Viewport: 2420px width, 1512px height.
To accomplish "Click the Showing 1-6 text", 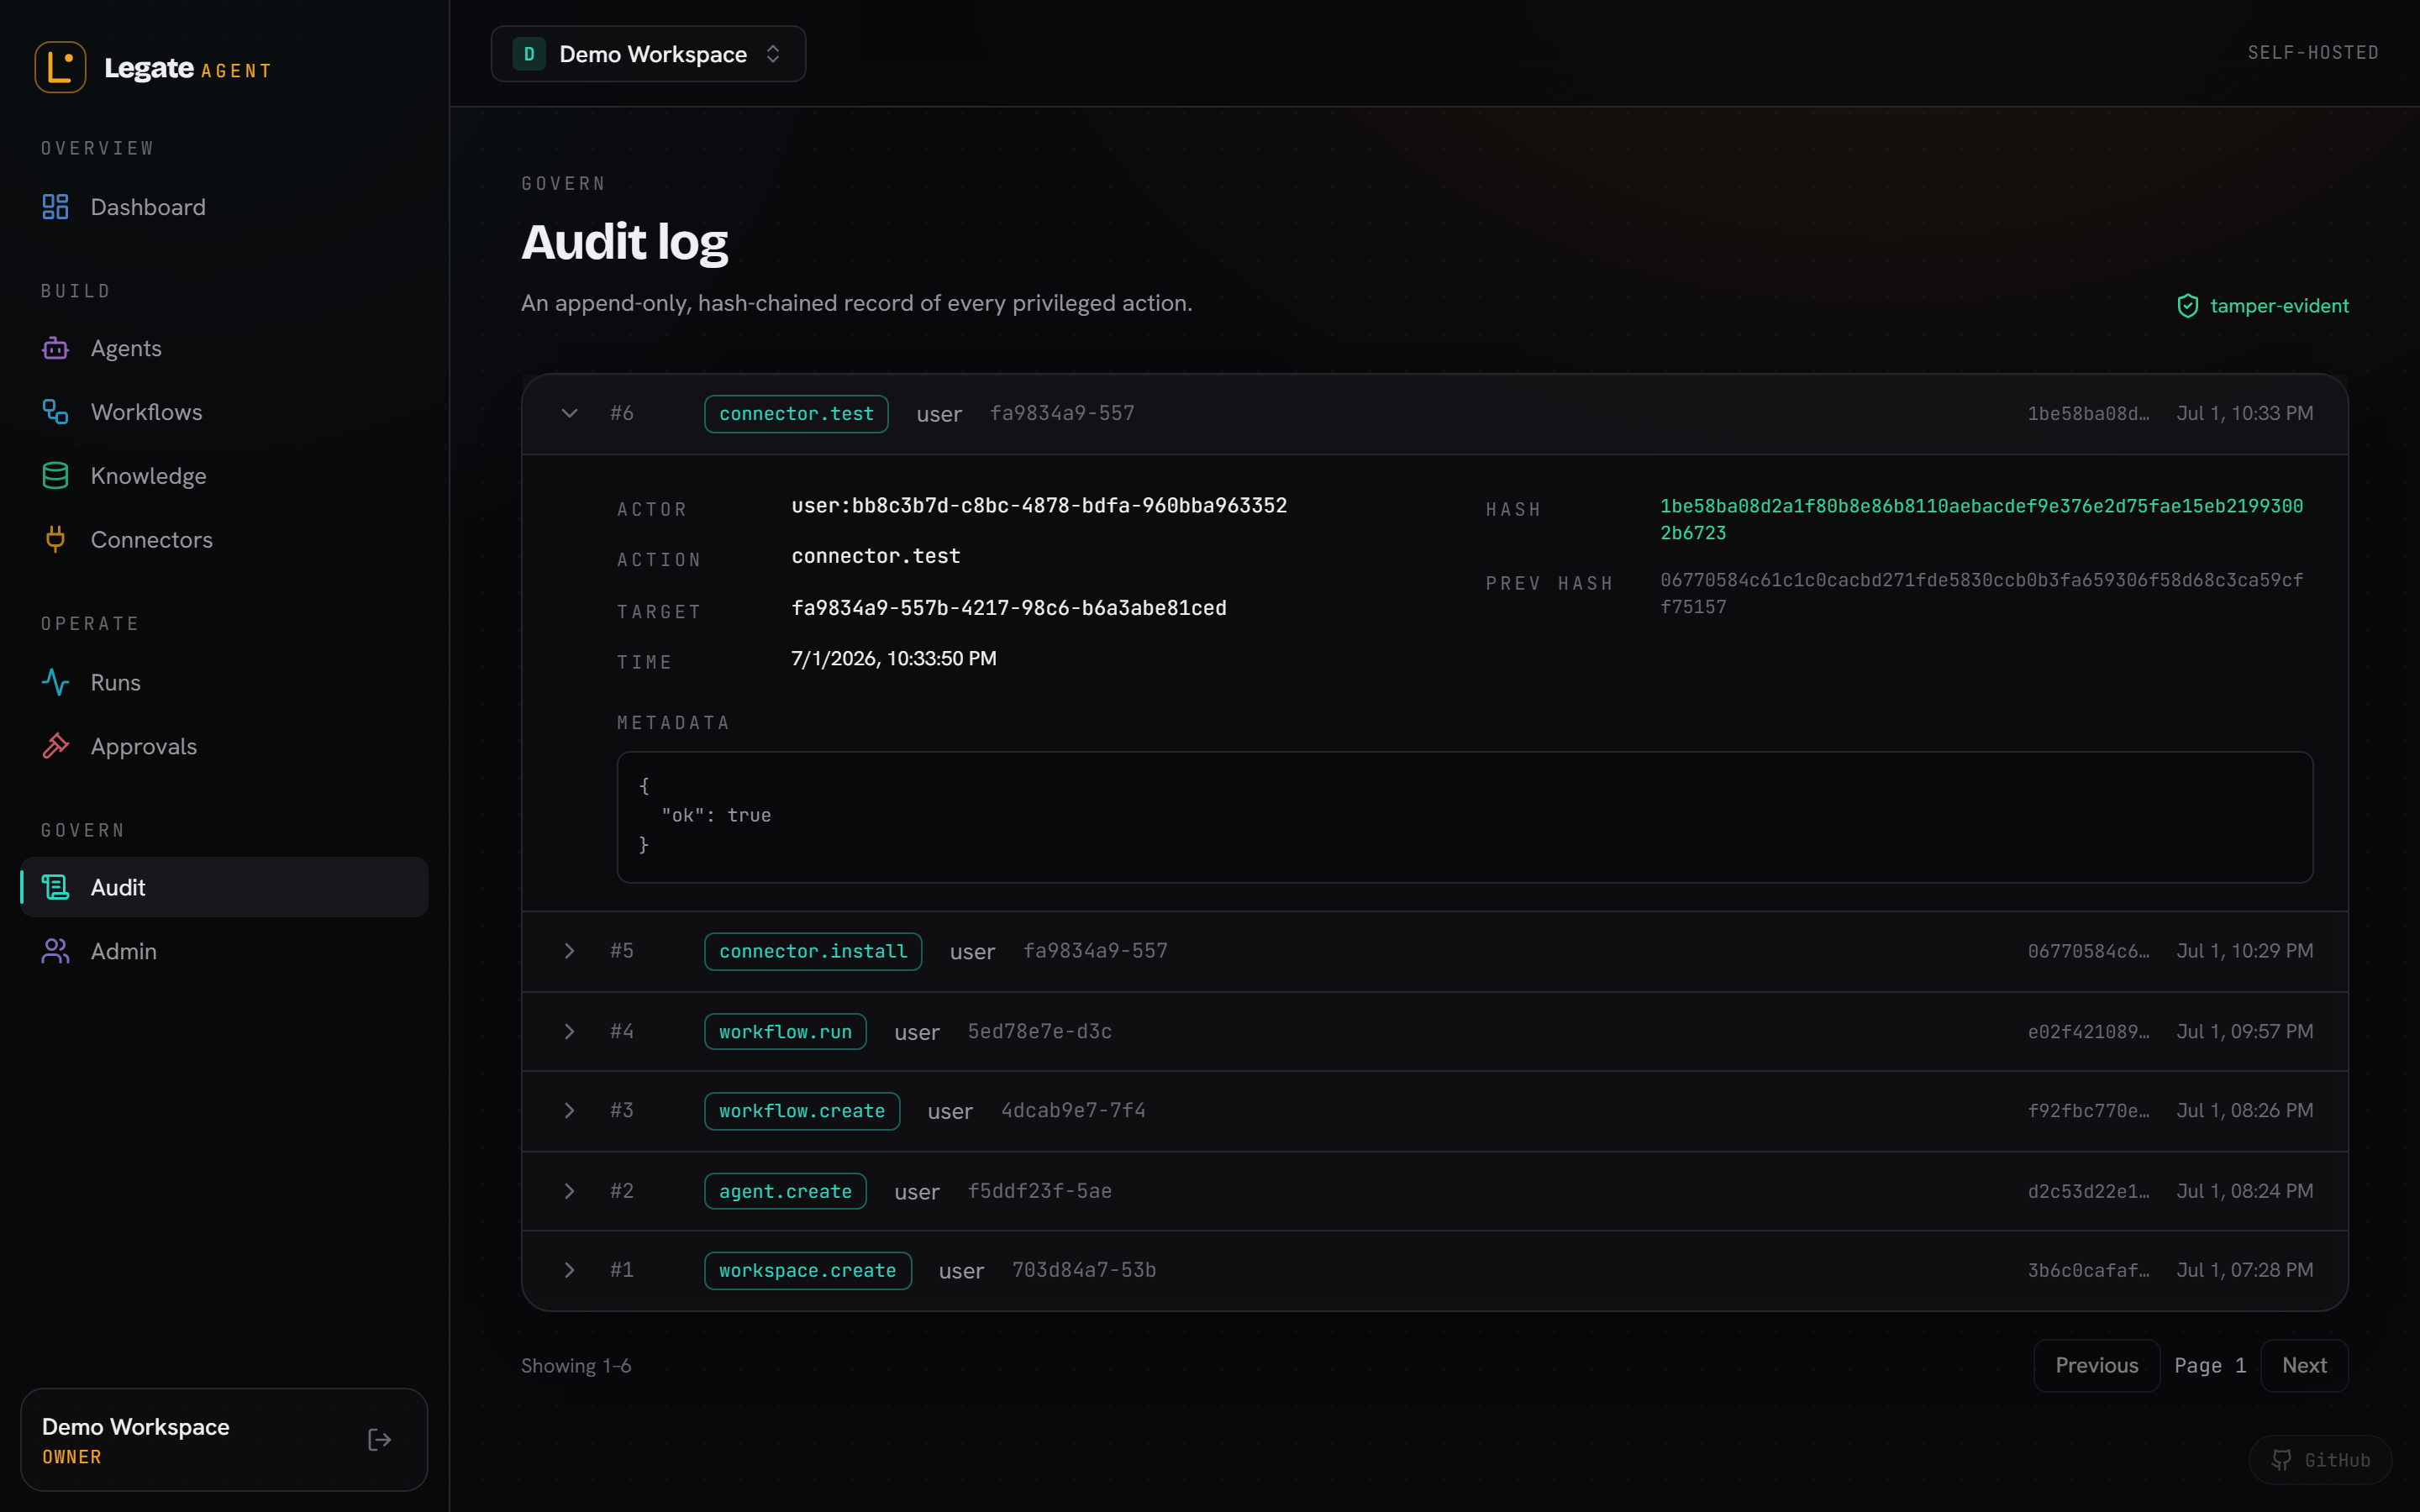I will [576, 1366].
